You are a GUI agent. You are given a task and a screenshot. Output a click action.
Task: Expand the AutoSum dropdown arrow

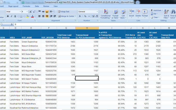coord(162,10)
